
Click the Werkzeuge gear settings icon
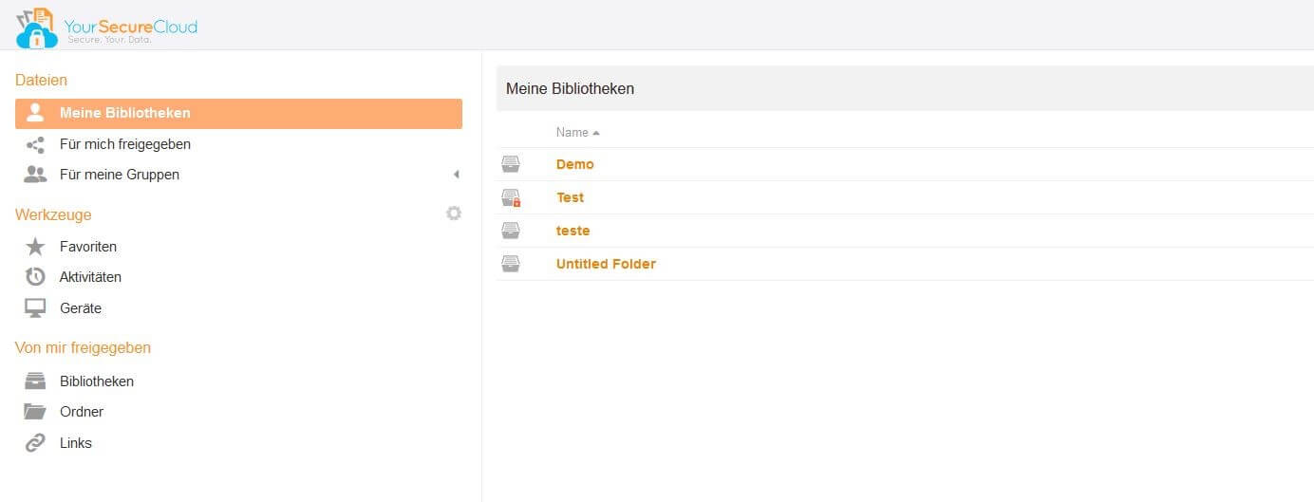(x=454, y=214)
